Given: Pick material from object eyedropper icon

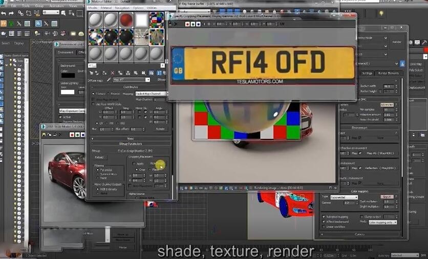Looking at the screenshot, I should [x=109, y=80].
